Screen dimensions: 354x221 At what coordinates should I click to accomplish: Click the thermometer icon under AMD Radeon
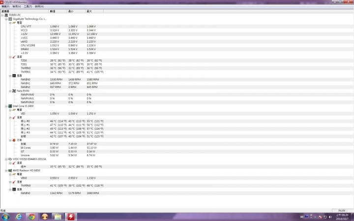14,182
